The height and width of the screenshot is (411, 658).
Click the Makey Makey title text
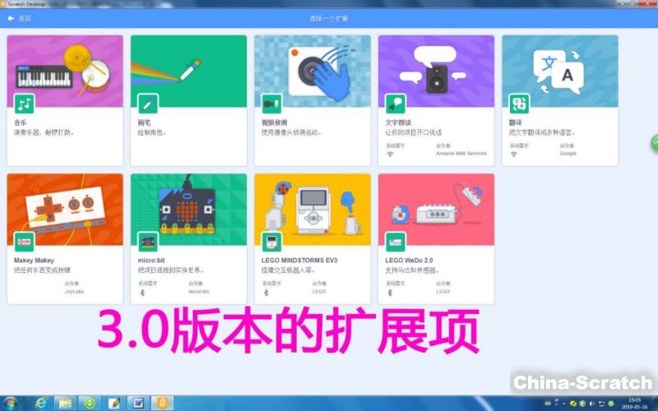click(34, 260)
